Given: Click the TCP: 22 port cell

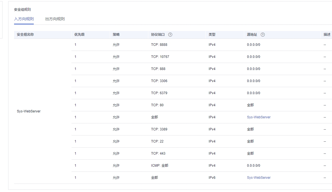Looking at the screenshot, I should [157, 141].
